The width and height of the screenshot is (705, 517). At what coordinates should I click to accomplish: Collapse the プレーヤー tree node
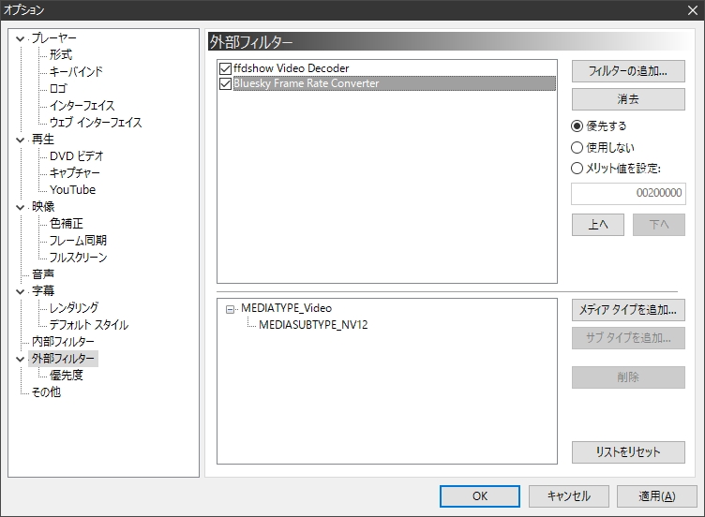click(20, 38)
